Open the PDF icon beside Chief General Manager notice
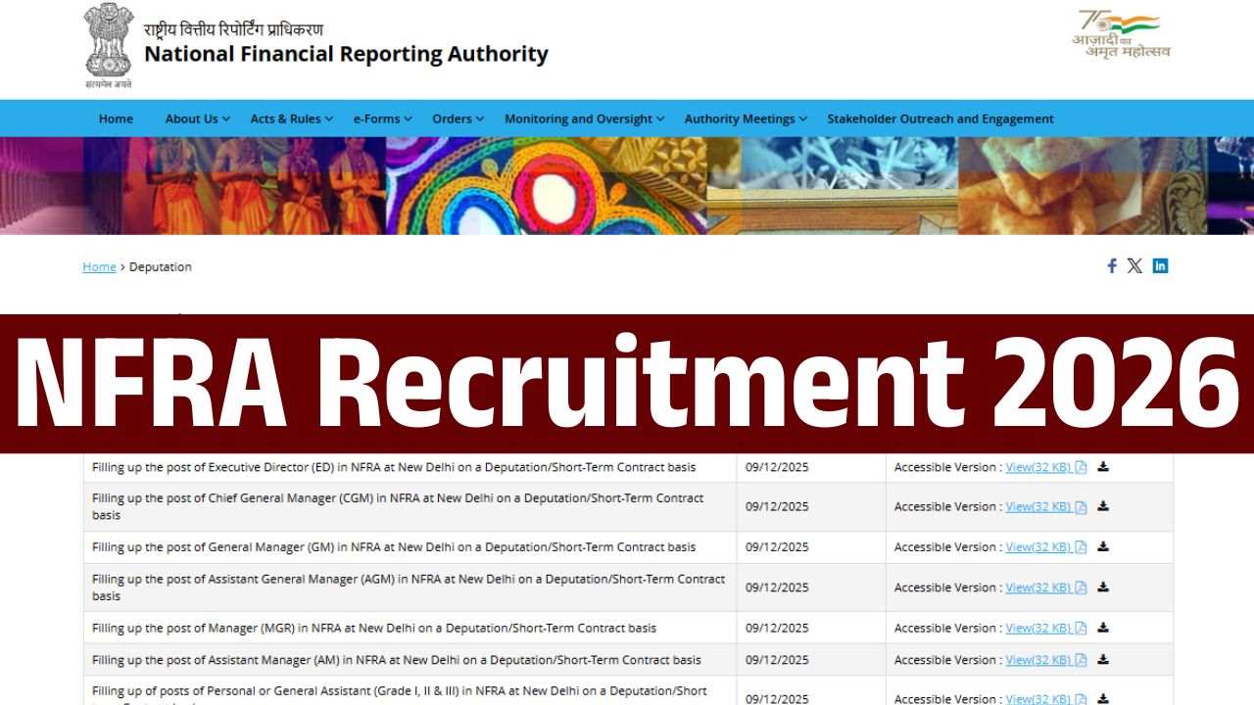Screen dimensions: 1254x705 click(1081, 506)
